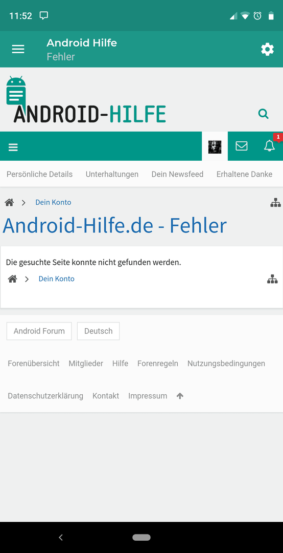Click the sitemap icon beside the top breadcrumb
283x553 pixels.
[275, 202]
